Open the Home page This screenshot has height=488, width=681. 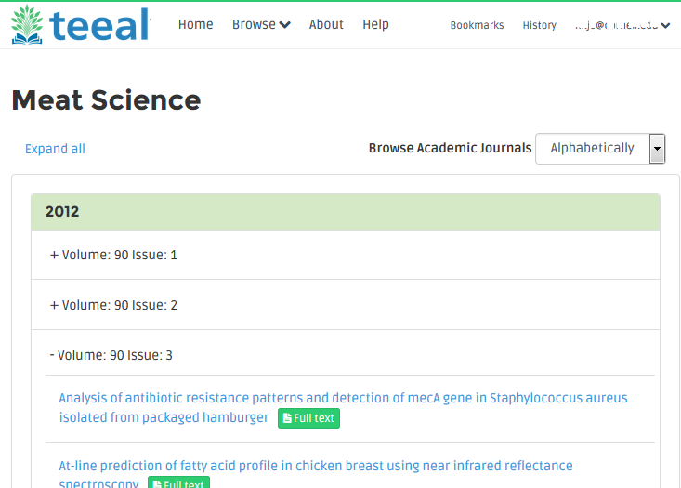point(195,25)
